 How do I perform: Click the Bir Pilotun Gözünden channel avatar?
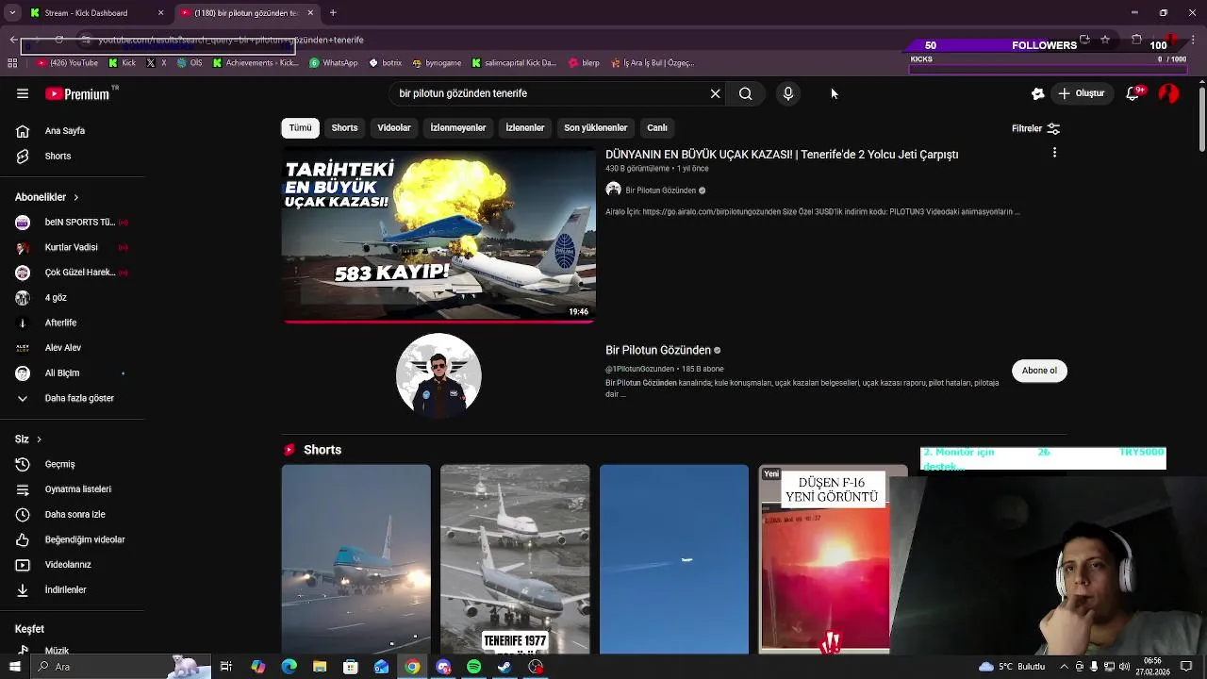[438, 374]
